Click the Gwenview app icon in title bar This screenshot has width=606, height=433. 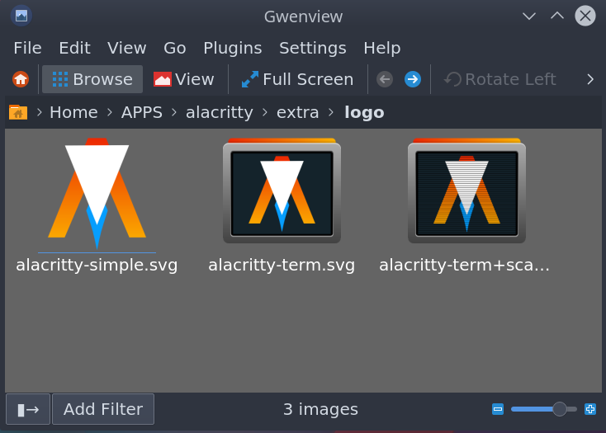[x=21, y=16]
